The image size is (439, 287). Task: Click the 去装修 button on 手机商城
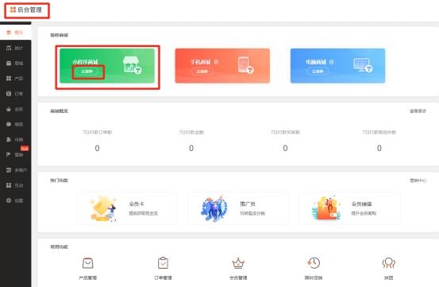coord(202,72)
